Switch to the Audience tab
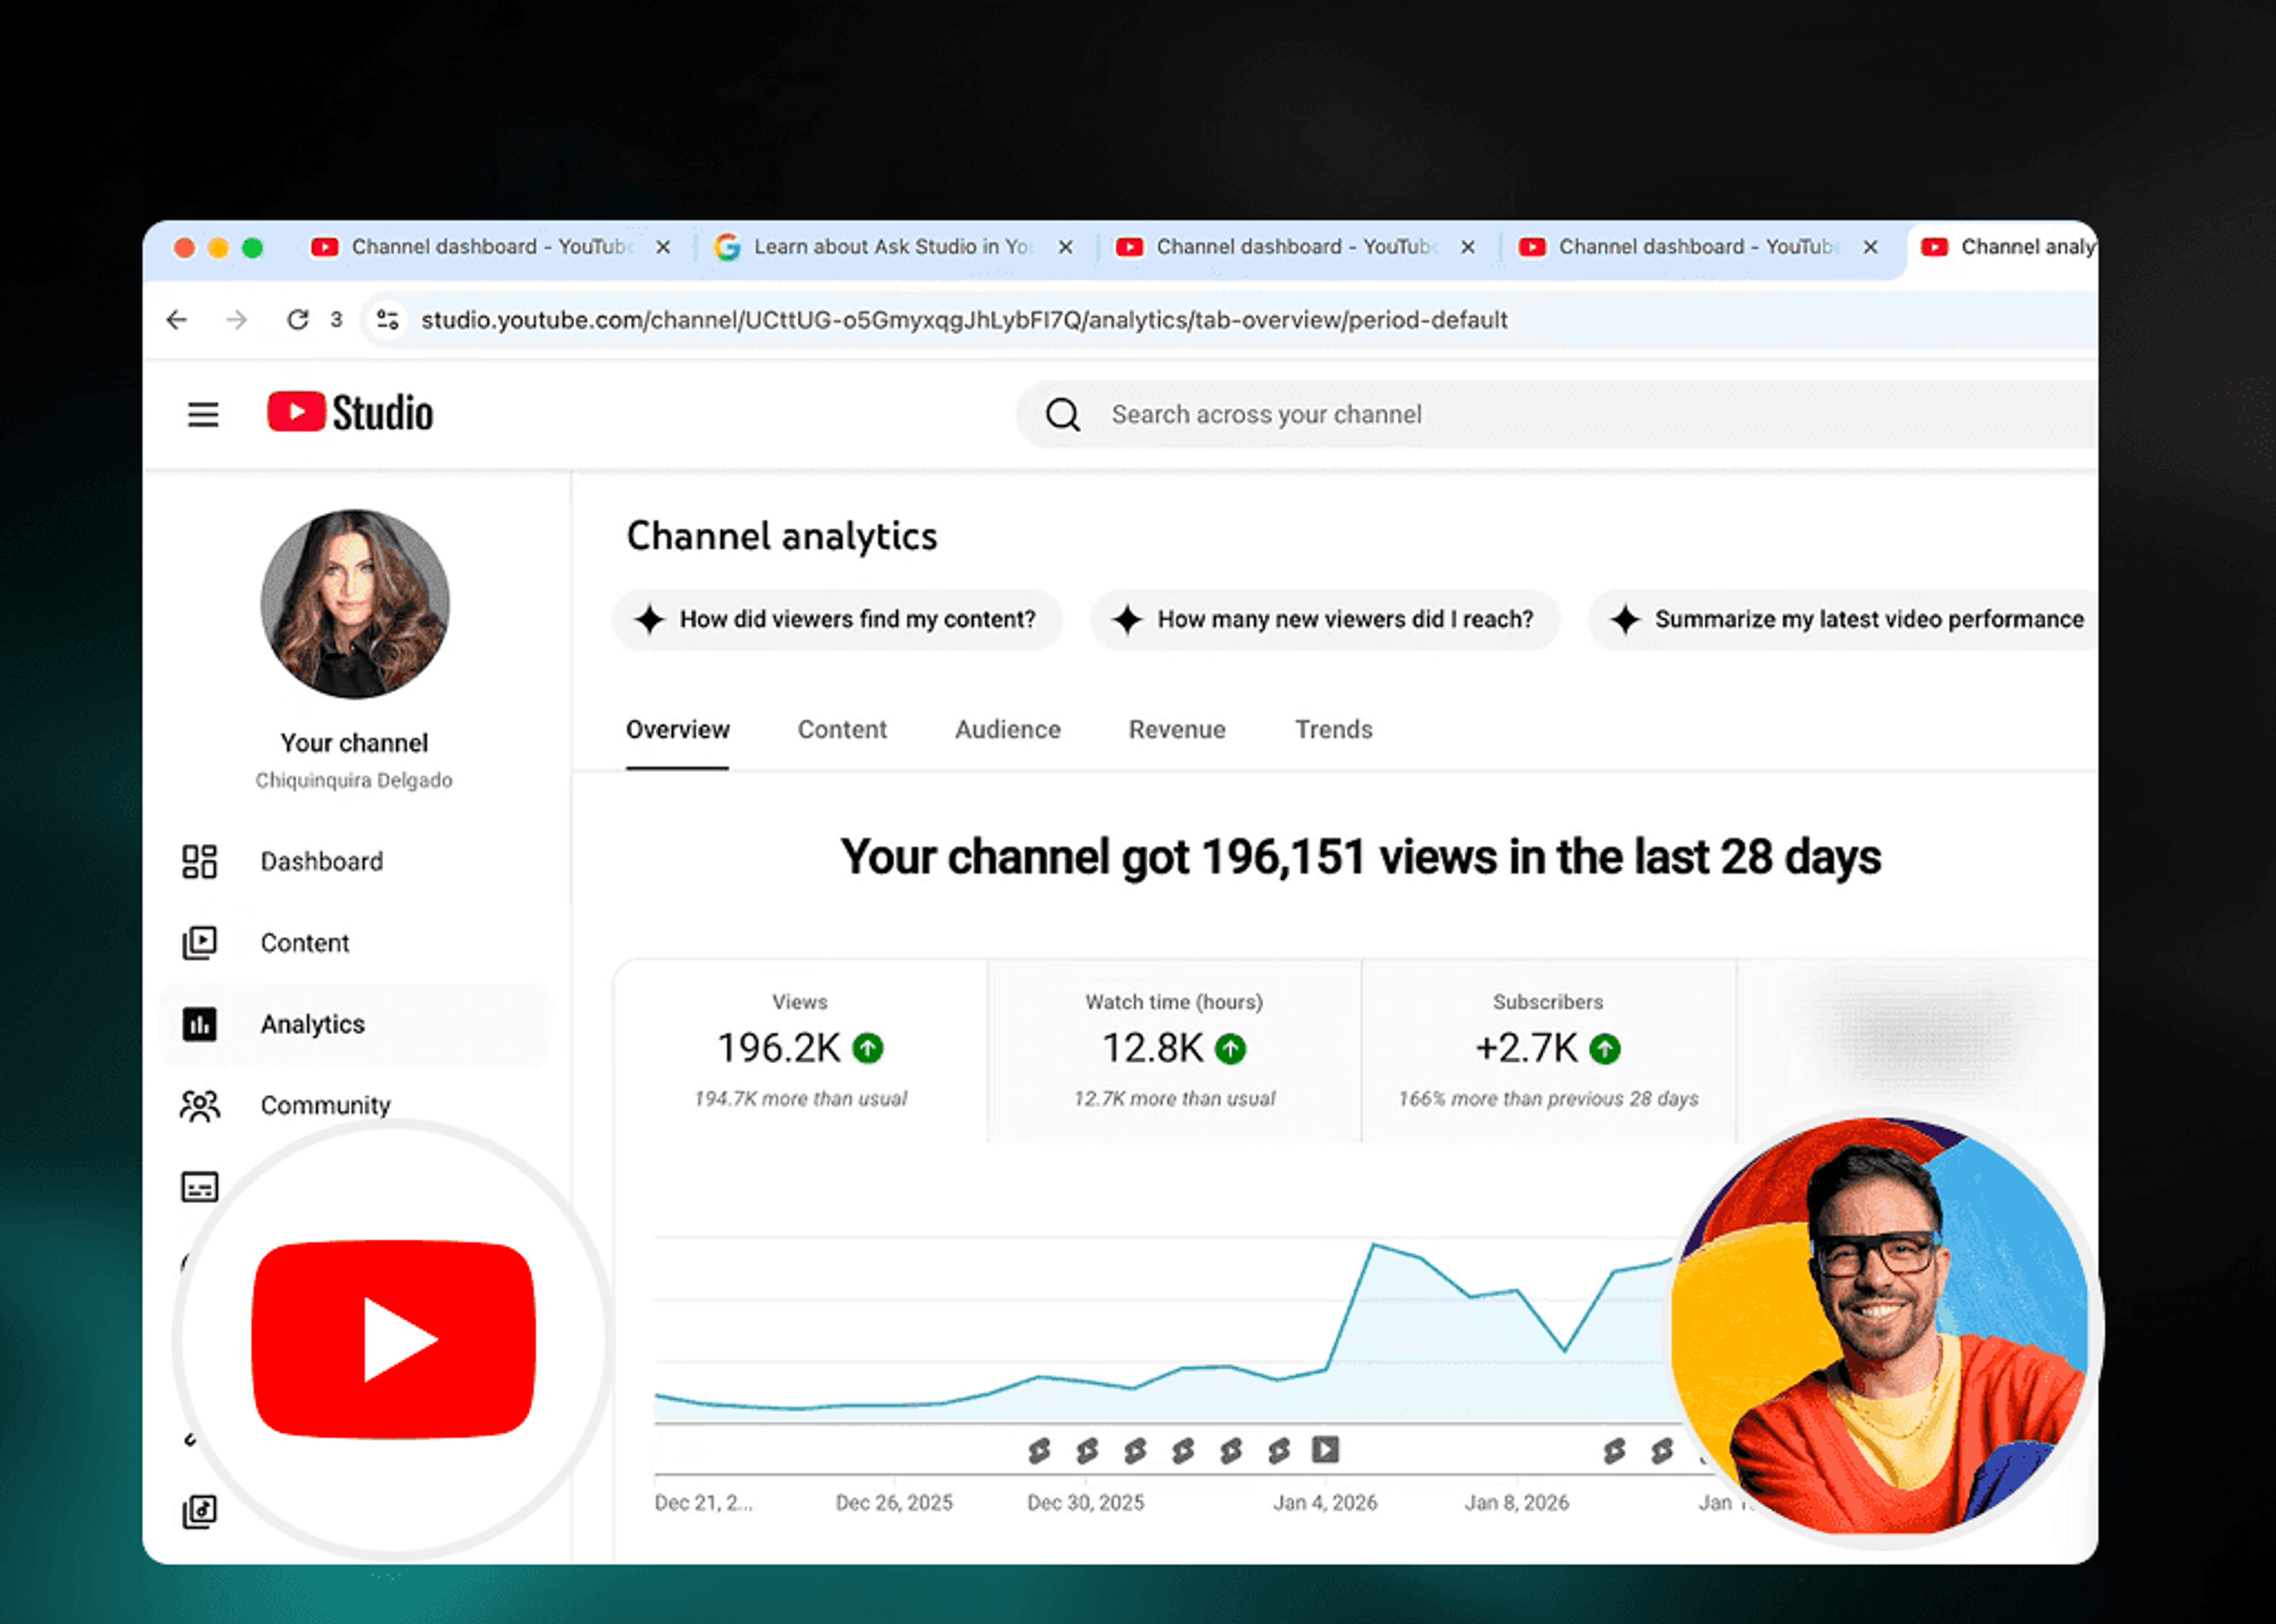 1008,730
